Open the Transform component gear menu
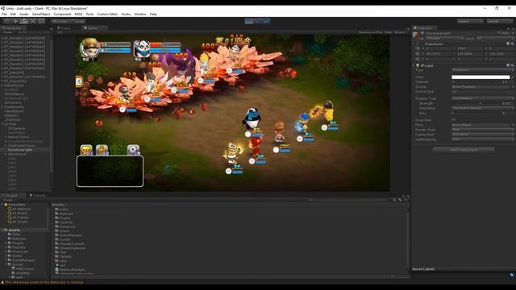 point(513,43)
